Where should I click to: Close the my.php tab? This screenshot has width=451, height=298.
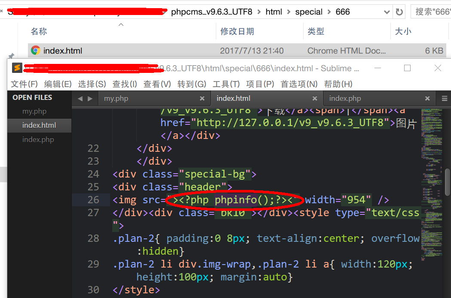[202, 98]
